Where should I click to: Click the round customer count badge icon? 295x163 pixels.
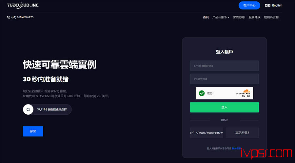[x=28, y=109]
